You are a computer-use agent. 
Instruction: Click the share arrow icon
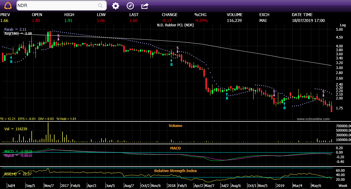[145, 6]
